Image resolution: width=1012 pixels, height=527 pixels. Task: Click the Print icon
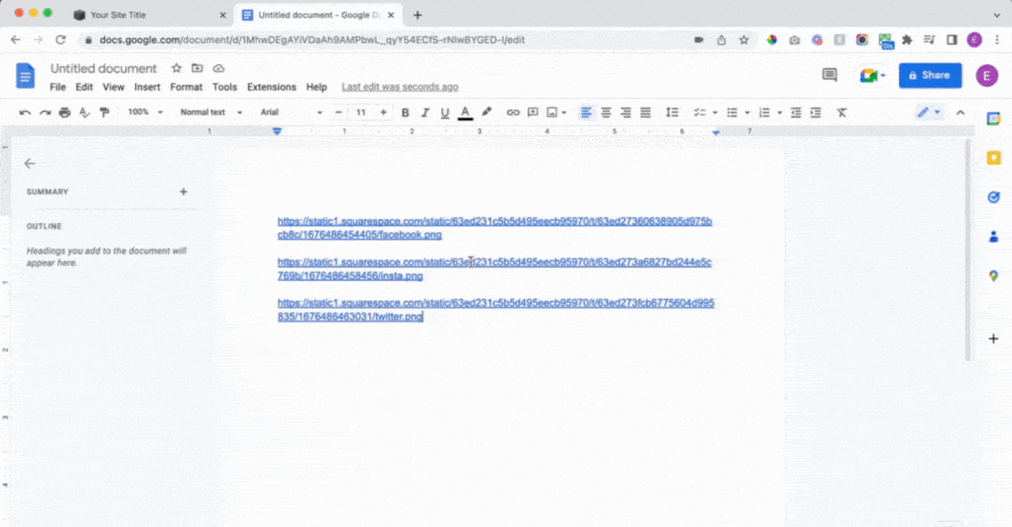pyautogui.click(x=64, y=113)
